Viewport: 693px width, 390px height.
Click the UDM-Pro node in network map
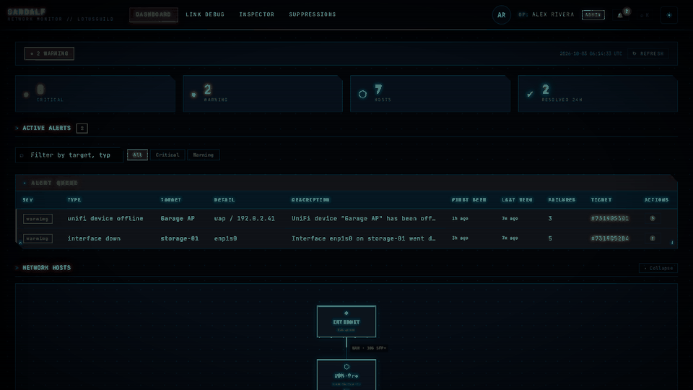point(346,375)
